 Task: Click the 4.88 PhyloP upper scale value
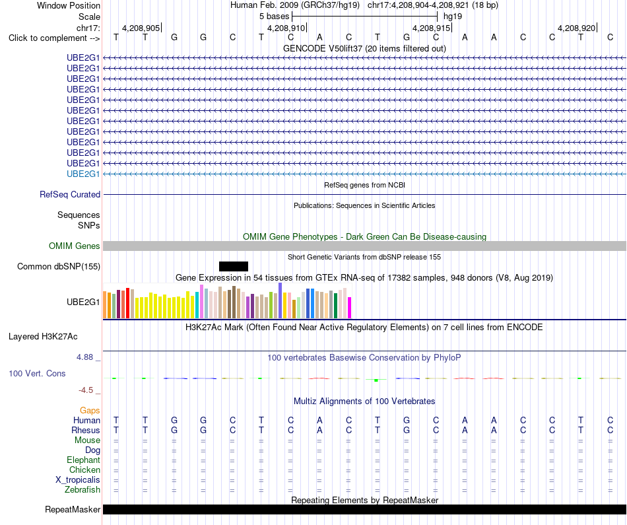point(84,357)
